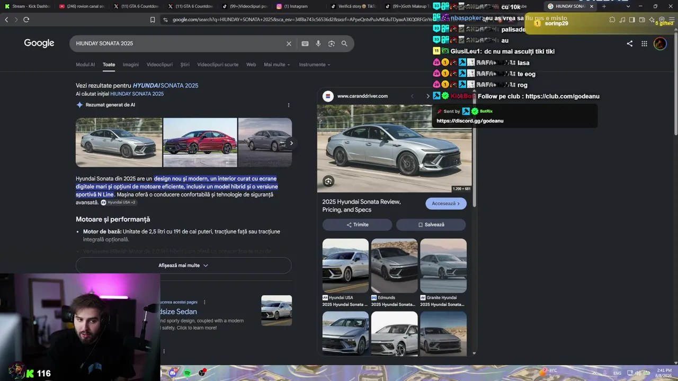This screenshot has height=381, width=678.
Task: Close the HIUNDAY SONATA tab
Action: tap(592, 6)
